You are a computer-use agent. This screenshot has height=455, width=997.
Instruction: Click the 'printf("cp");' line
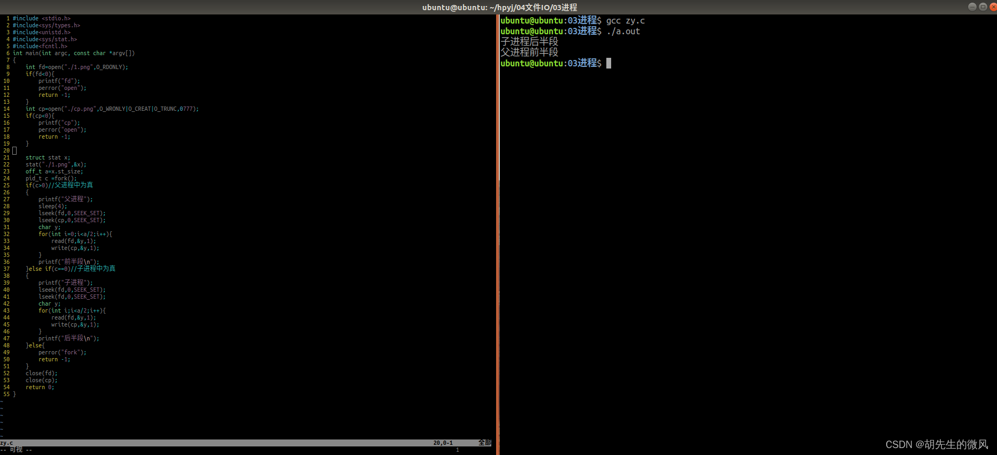coord(59,123)
